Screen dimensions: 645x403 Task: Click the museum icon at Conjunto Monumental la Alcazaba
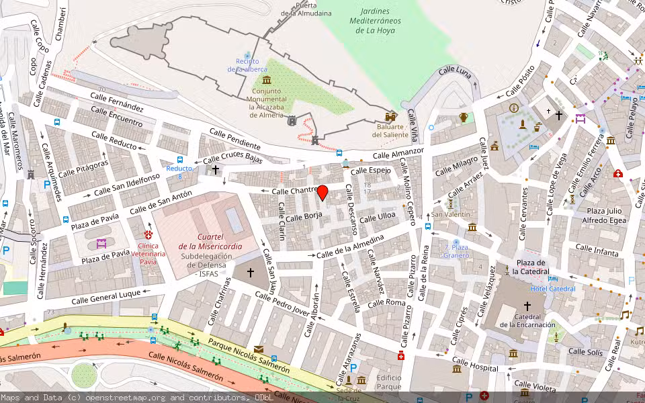265,81
